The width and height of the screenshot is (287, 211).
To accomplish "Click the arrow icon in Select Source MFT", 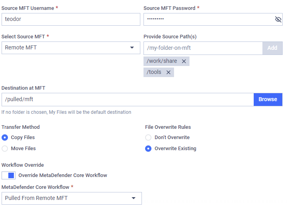I will pyautogui.click(x=132, y=47).
